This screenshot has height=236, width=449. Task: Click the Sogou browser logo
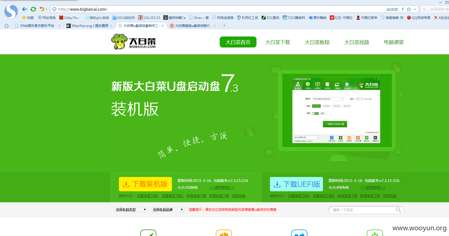[11, 11]
